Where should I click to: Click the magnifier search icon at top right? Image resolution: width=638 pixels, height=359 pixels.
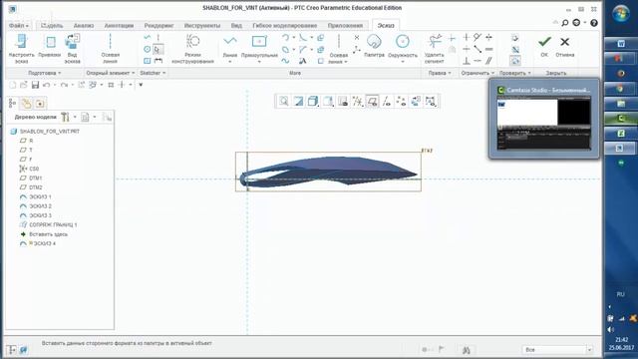point(565,23)
